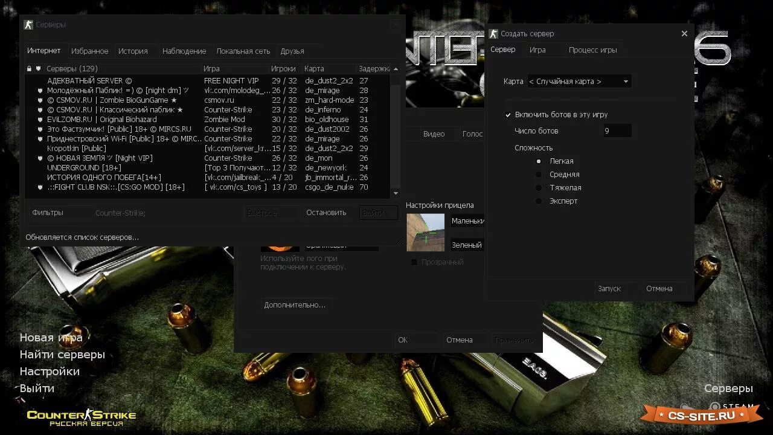Screen dimensions: 773x435
Task: Select UNDERGROUND [18+] server row
Action: [208, 168]
